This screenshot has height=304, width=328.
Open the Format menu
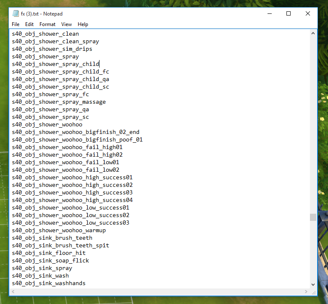click(x=47, y=24)
